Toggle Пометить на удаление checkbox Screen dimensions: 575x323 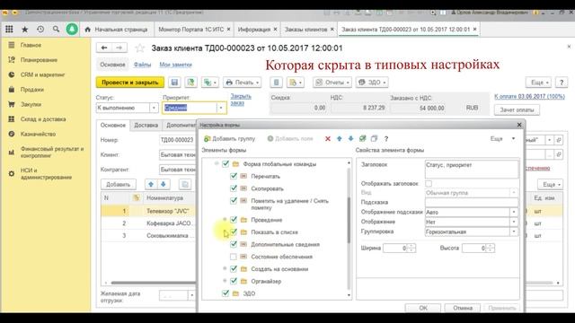(234, 201)
